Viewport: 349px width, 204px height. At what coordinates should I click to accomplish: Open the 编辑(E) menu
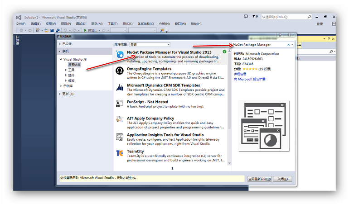36,24
